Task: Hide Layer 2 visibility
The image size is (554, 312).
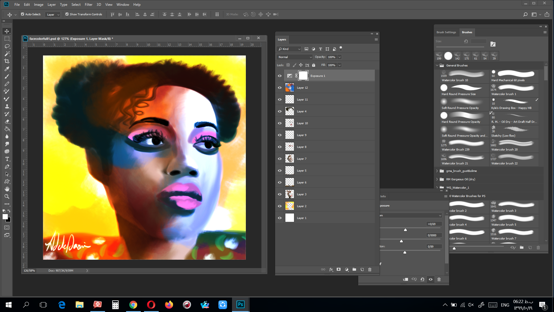Action: [x=280, y=206]
